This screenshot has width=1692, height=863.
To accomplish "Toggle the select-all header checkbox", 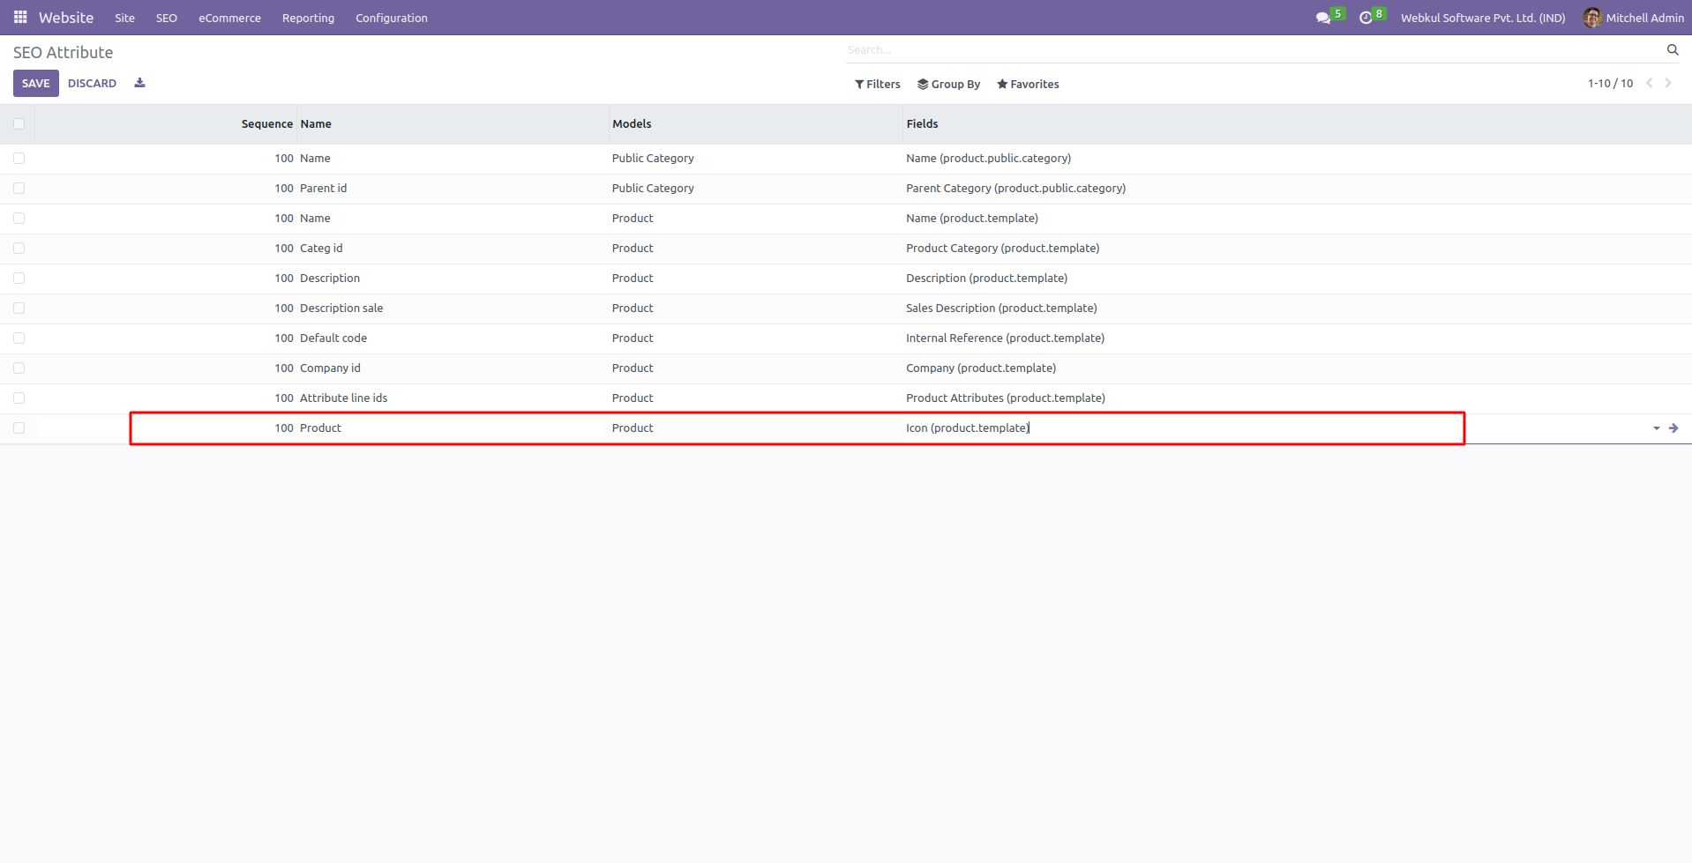I will coord(19,124).
